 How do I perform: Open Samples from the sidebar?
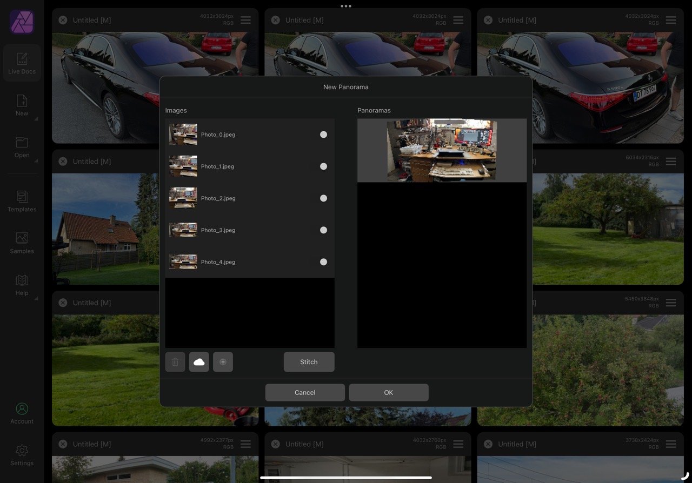click(22, 243)
